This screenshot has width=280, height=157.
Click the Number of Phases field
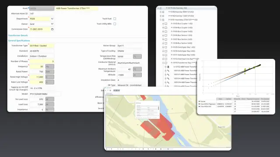(x=42, y=61)
